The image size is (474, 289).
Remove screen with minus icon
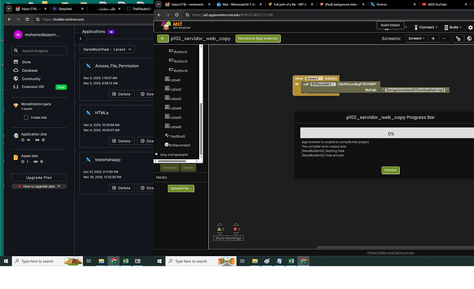tap(444, 39)
